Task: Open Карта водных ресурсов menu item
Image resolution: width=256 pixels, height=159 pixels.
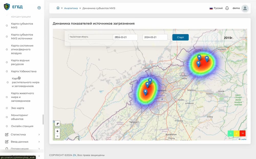Action: pos(20,62)
